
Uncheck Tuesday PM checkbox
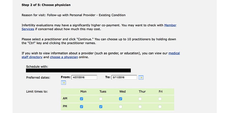click(101, 107)
